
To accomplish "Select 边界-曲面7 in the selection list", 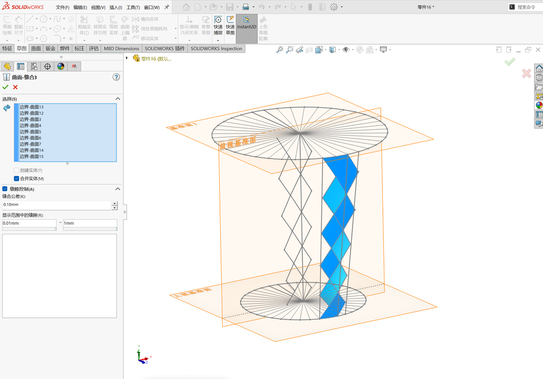I will pos(30,144).
